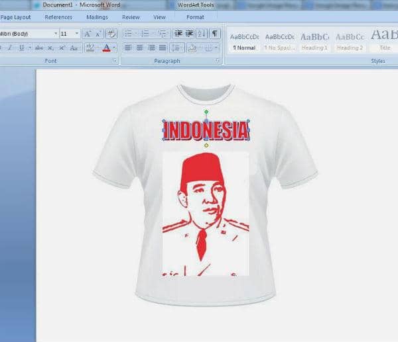This screenshot has height=342, width=398.
Task: Apply strikethrough formatting
Action: 39,48
